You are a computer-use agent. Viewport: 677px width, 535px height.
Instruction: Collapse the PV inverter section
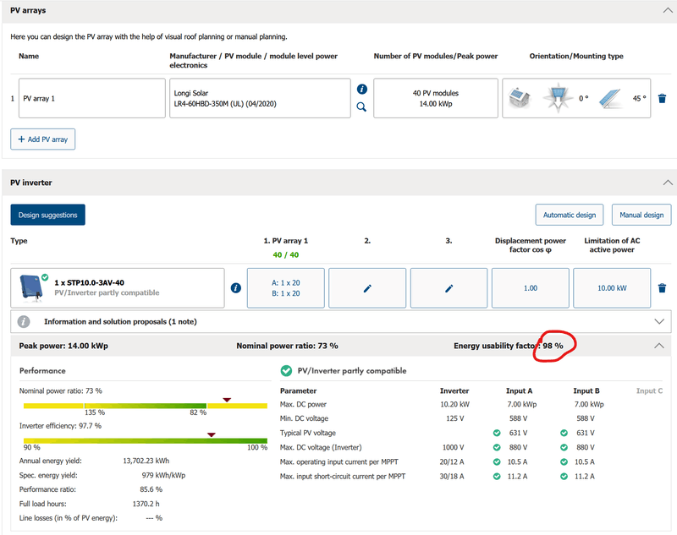667,182
